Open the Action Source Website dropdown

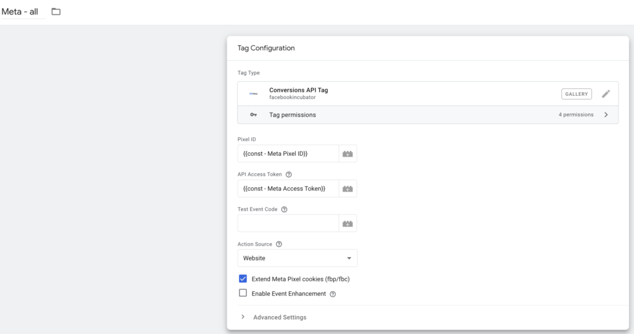297,258
